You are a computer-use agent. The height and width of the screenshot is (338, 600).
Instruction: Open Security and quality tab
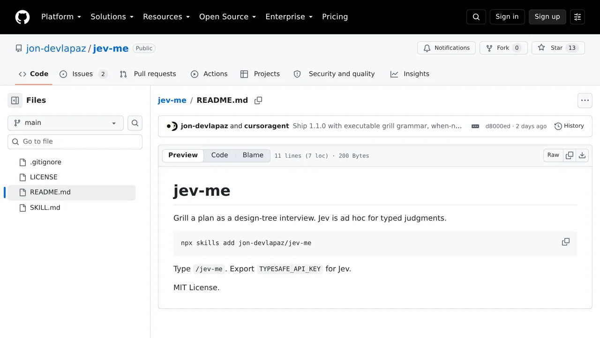pyautogui.click(x=334, y=74)
